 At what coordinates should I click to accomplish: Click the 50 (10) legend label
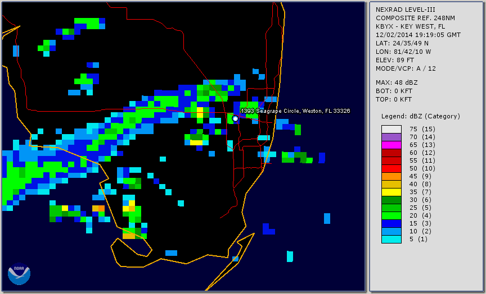coord(422,168)
